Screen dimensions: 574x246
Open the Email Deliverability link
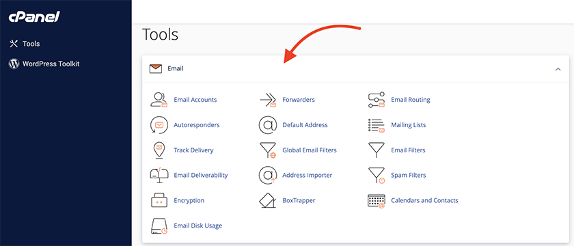click(x=201, y=176)
